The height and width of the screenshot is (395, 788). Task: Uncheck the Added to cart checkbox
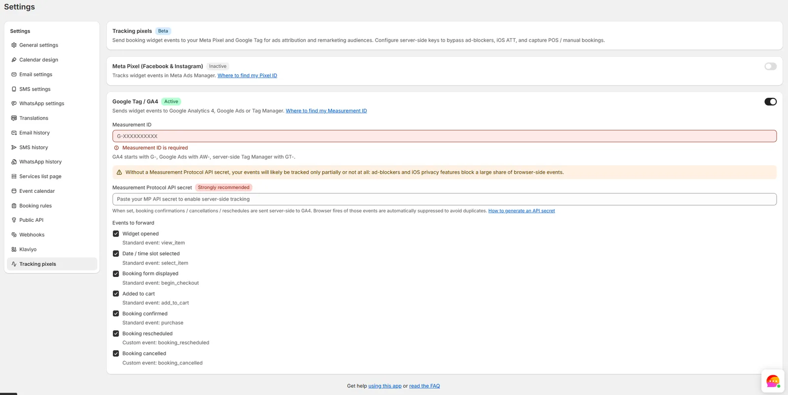pyautogui.click(x=116, y=294)
